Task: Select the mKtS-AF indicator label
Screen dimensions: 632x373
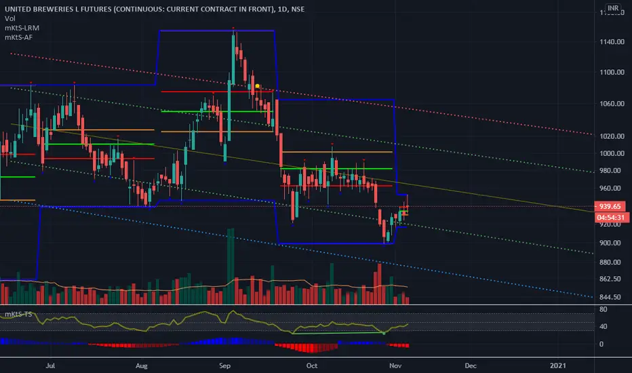Action: (19, 37)
